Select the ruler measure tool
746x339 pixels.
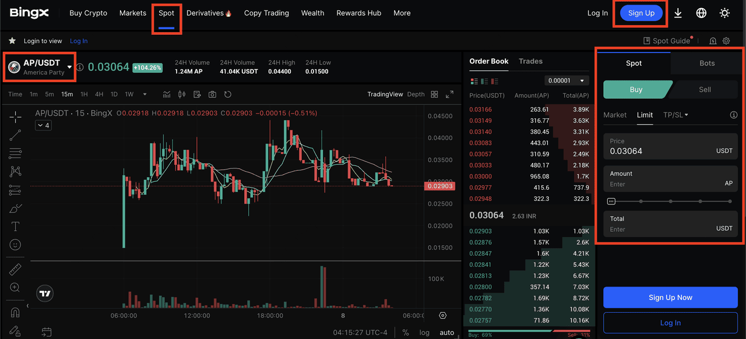point(15,269)
